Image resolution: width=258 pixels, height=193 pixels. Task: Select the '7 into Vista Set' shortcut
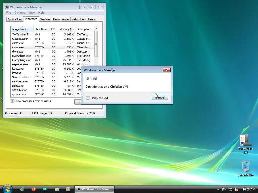pyautogui.click(x=245, y=144)
